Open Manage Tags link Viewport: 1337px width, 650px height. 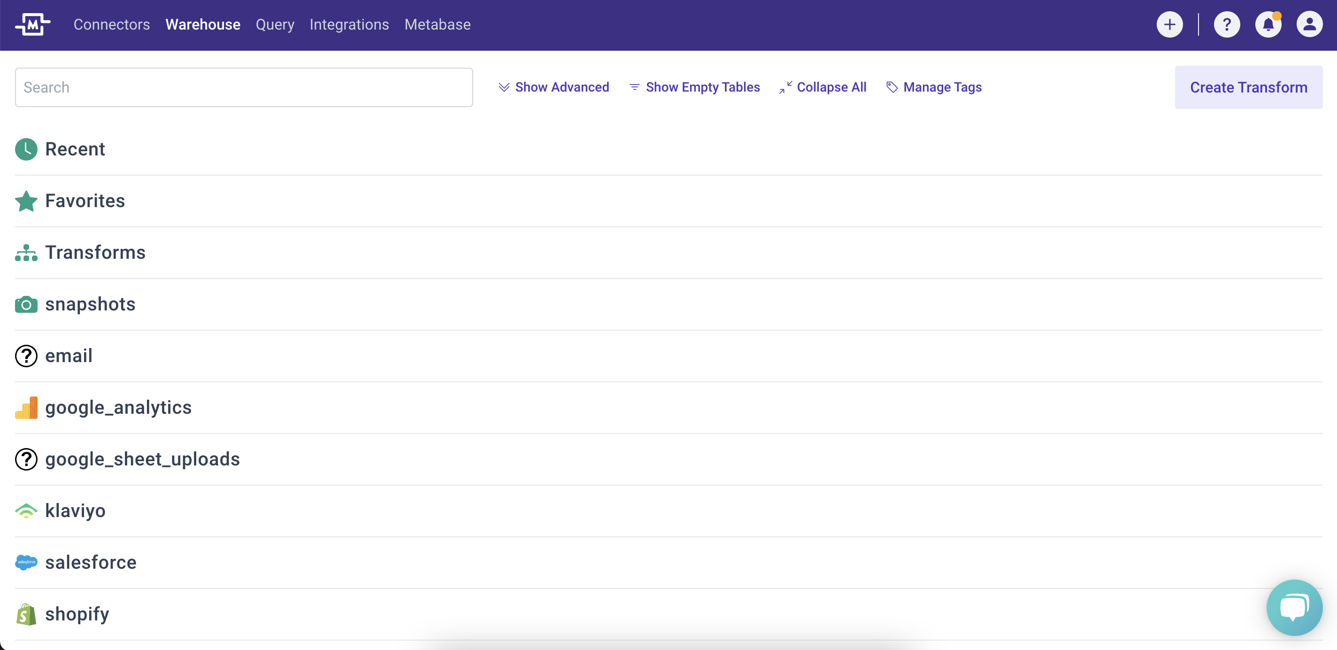934,87
